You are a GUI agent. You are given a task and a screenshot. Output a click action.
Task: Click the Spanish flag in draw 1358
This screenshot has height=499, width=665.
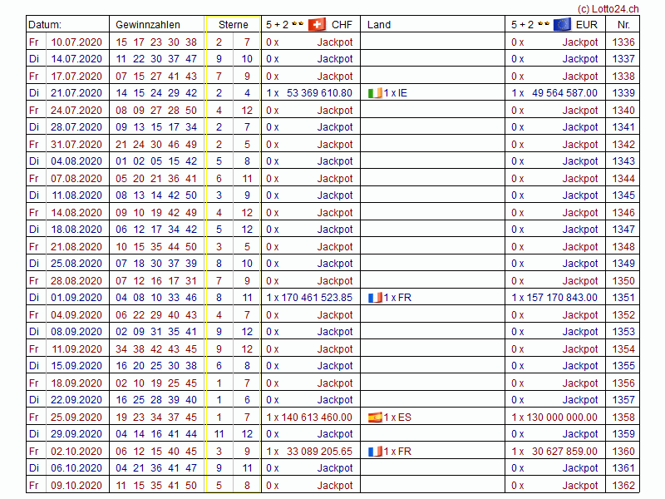(x=375, y=417)
